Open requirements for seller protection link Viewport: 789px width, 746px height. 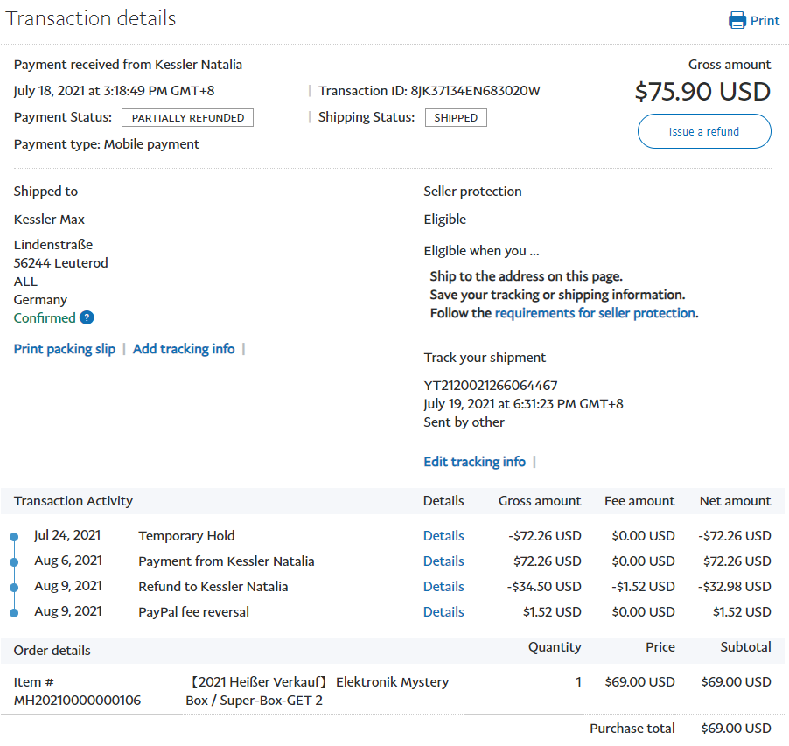595,313
